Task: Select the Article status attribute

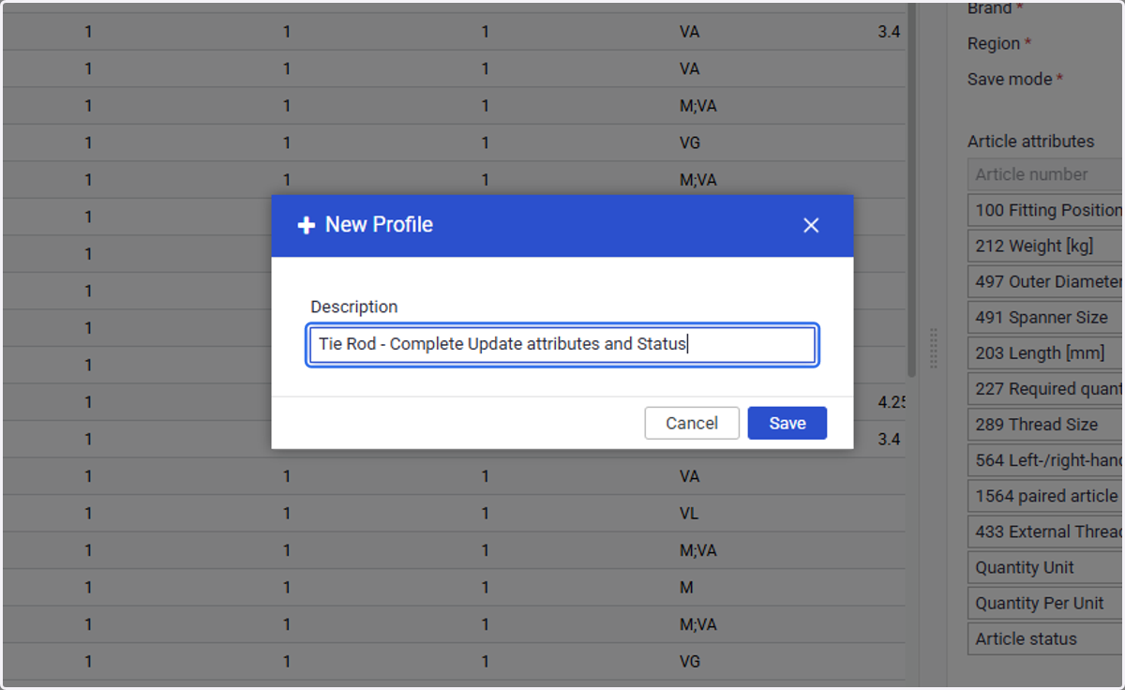Action: coord(1046,638)
